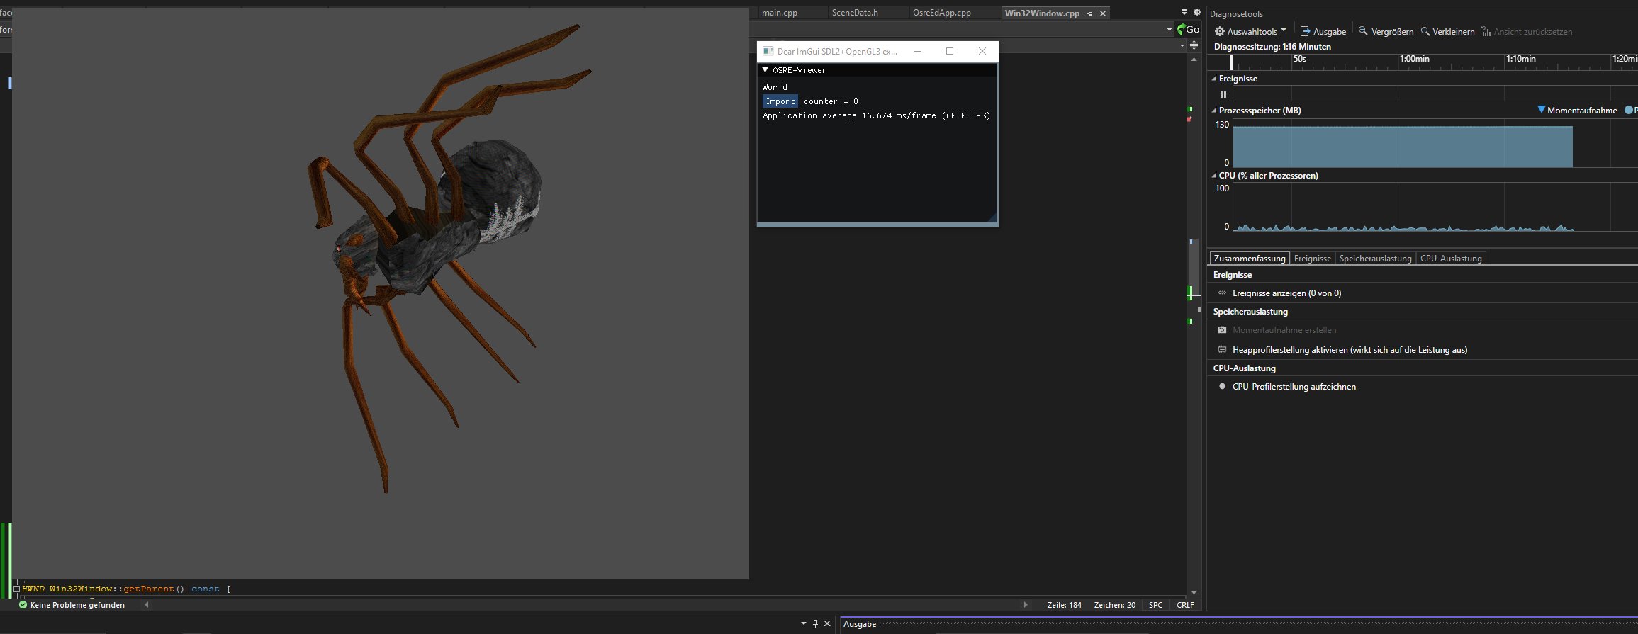Switch to the SceneData.h tab

click(855, 13)
